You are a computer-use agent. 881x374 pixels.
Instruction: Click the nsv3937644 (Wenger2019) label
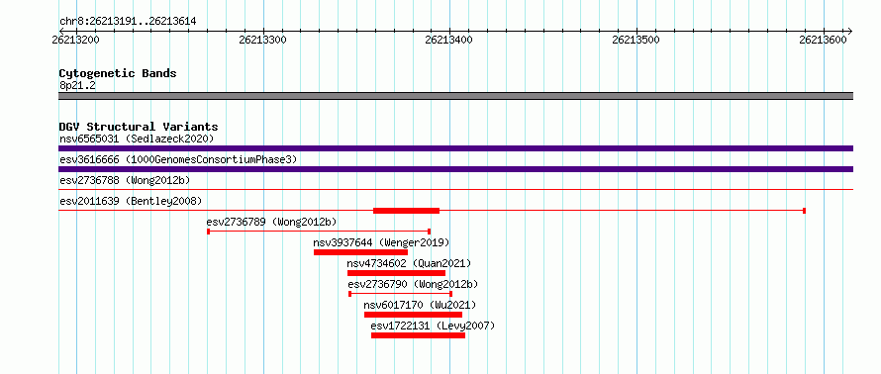click(381, 242)
